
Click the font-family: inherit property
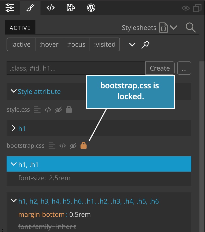click(47, 226)
